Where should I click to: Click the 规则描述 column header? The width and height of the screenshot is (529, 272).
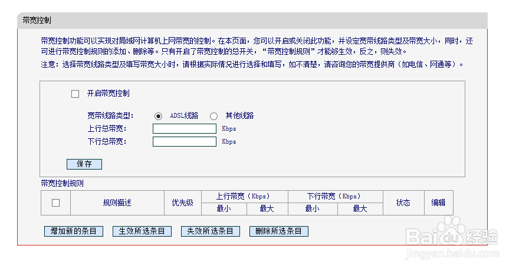[117, 203]
